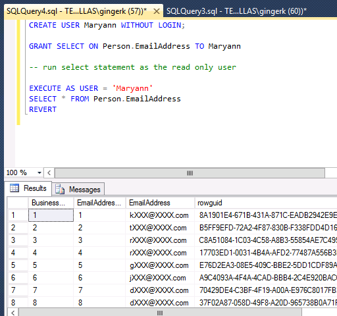Click rowguid cell starting with 37F02A87
Image resolution: width=337 pixels, height=316 pixels.
(x=266, y=303)
